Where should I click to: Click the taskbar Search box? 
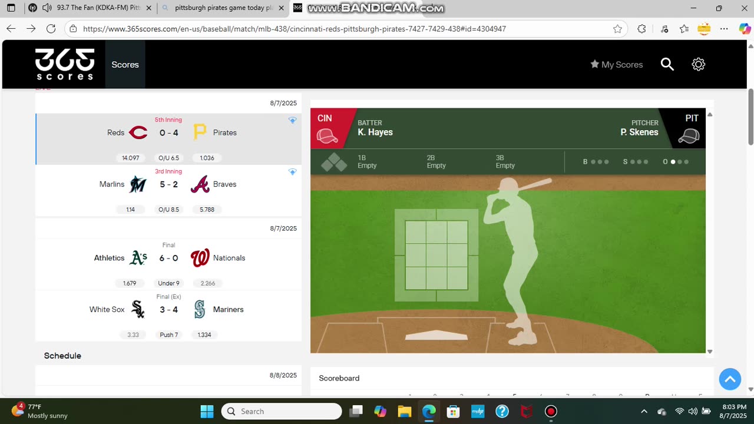[x=282, y=411]
